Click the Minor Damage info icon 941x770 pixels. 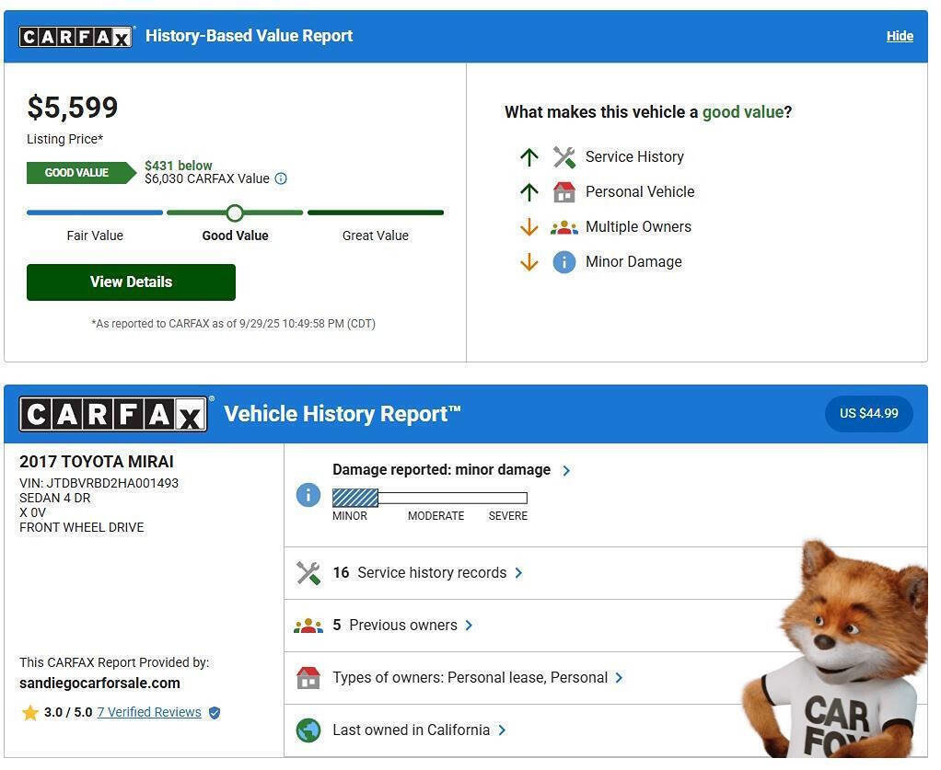click(563, 262)
